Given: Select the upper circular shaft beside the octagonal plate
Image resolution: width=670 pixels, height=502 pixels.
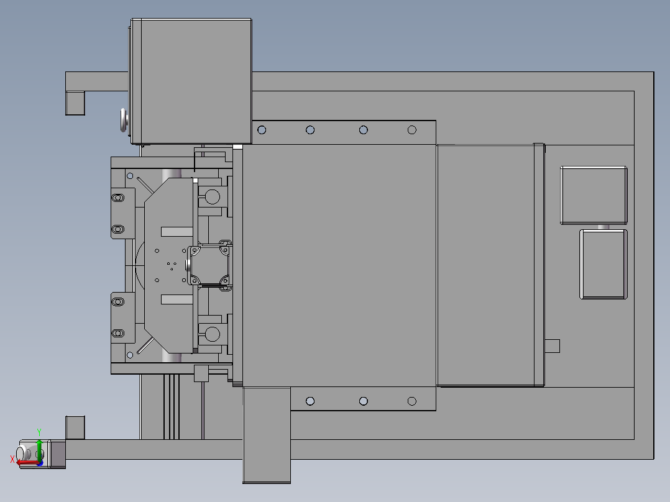Looking at the screenshot, I should click(213, 197).
